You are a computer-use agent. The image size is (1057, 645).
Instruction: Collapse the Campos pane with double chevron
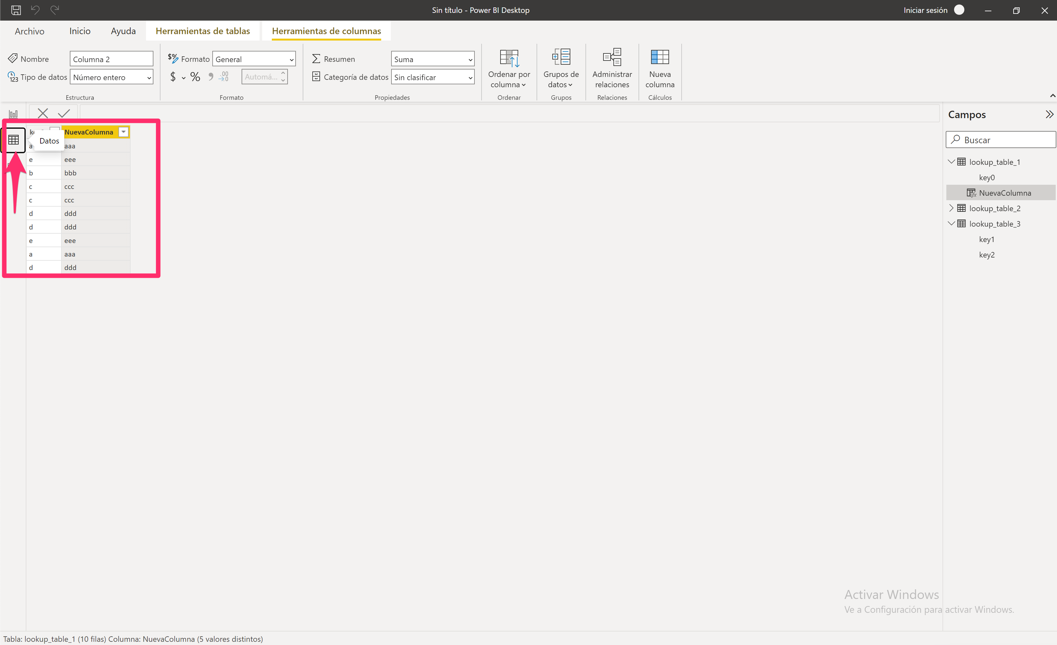click(x=1049, y=115)
